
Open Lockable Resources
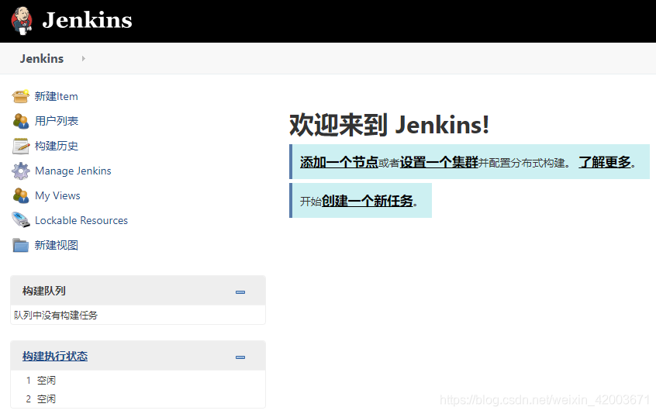[81, 220]
